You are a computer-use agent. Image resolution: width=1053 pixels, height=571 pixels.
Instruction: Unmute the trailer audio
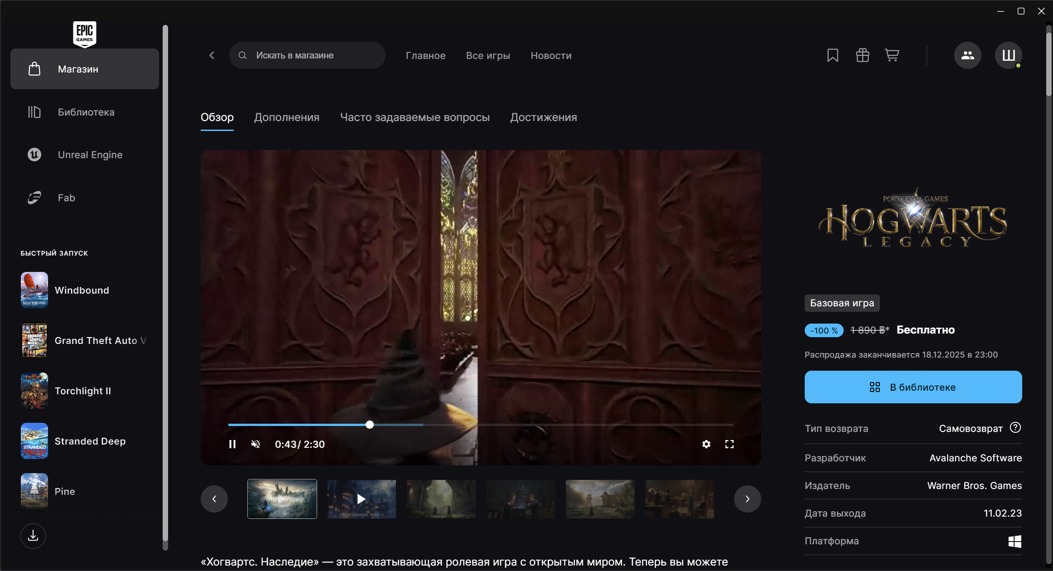pyautogui.click(x=256, y=444)
